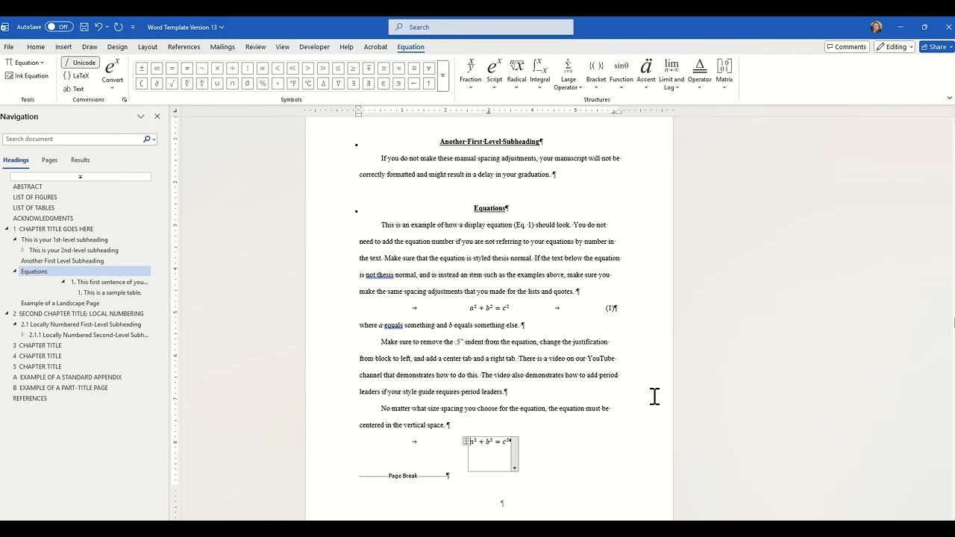Insert the intersection symbol
This screenshot has width=955, height=537.
tap(232, 84)
